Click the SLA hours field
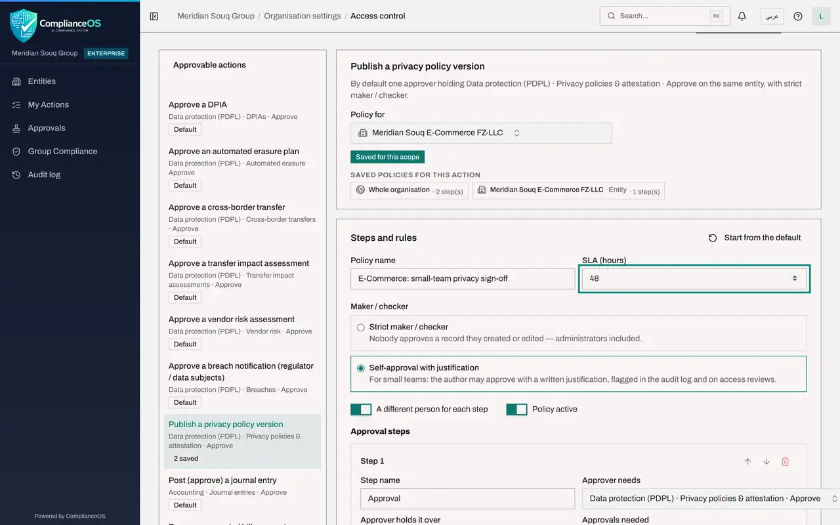840x525 pixels. [x=694, y=279]
